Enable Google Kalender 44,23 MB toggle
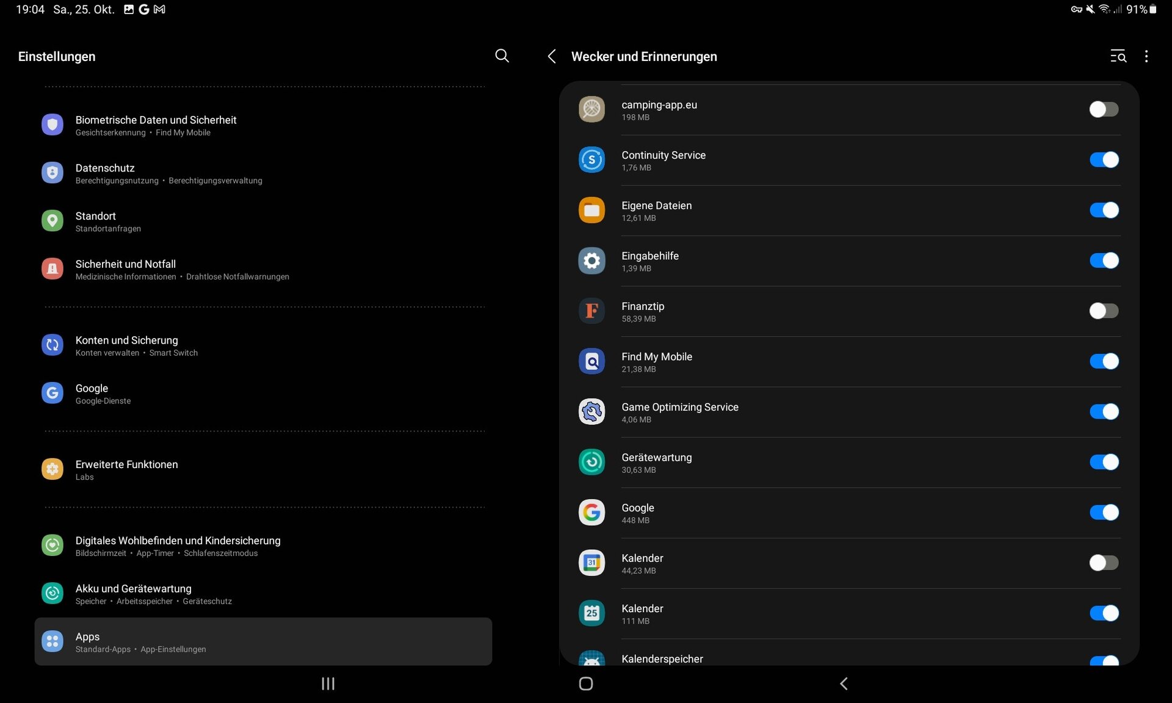The image size is (1172, 703). 1104,563
